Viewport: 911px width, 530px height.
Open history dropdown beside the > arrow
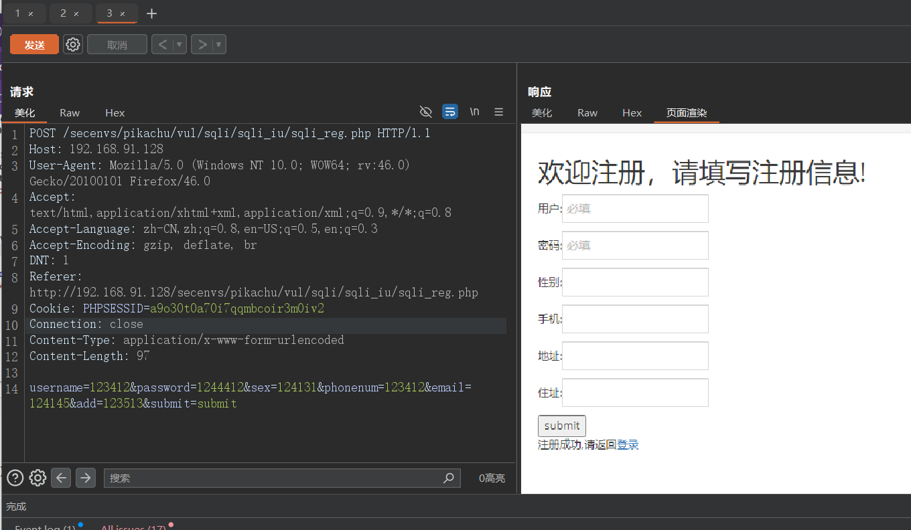tap(219, 45)
